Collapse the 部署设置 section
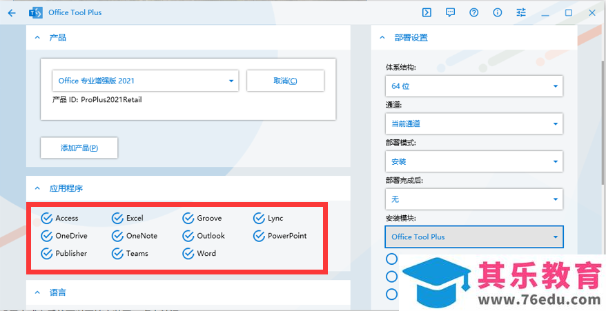The height and width of the screenshot is (311, 606). [x=382, y=37]
